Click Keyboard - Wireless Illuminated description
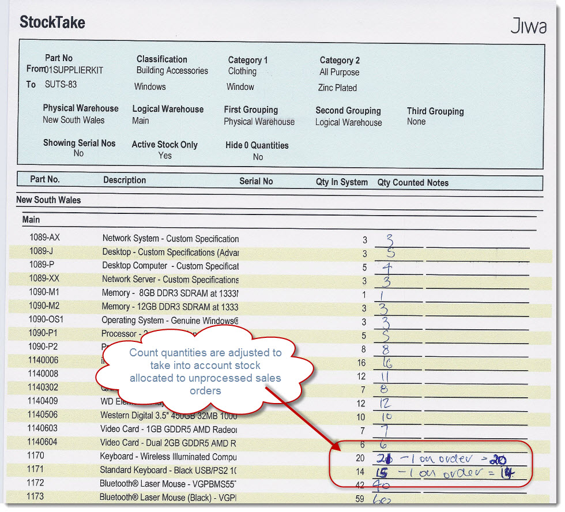This screenshot has height=512, width=565. (168, 457)
